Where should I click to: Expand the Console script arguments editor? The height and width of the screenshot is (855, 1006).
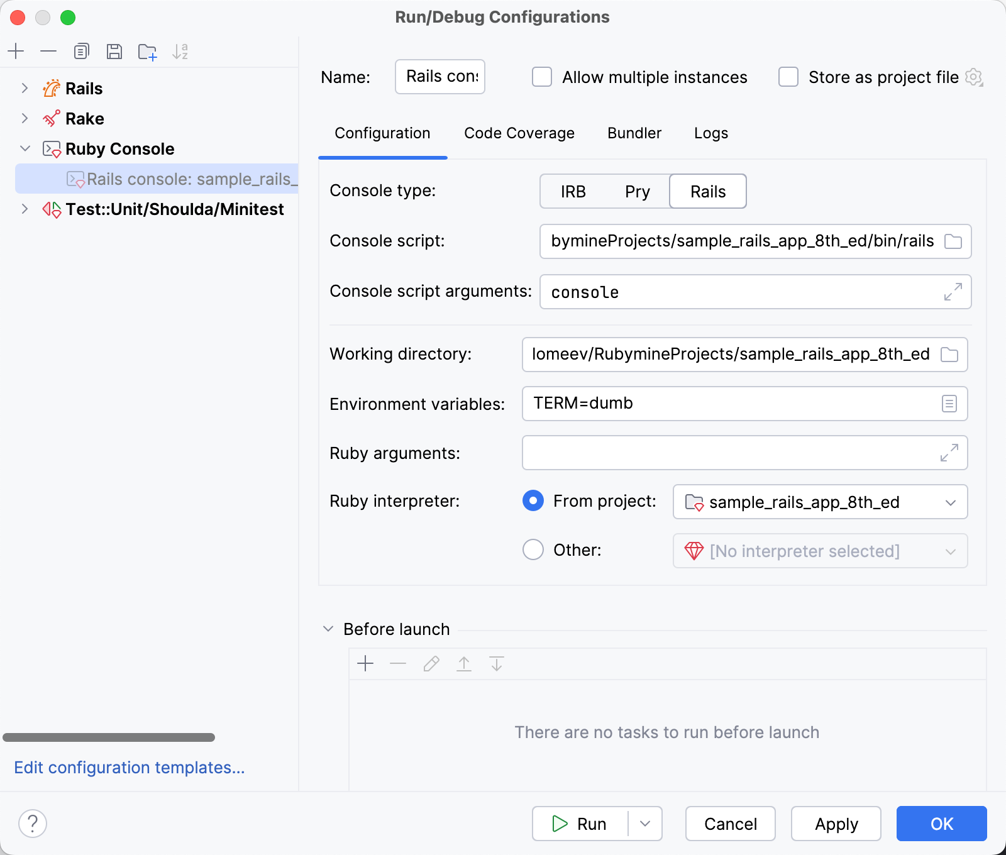click(953, 292)
